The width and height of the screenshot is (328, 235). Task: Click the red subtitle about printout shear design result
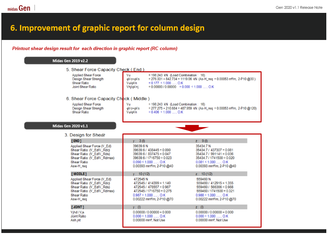(95, 48)
